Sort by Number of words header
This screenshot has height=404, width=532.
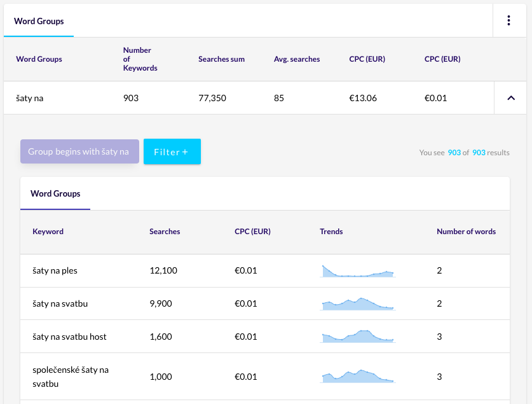tap(466, 232)
